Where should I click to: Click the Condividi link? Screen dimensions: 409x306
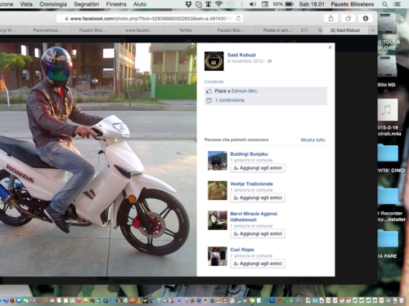click(x=213, y=82)
